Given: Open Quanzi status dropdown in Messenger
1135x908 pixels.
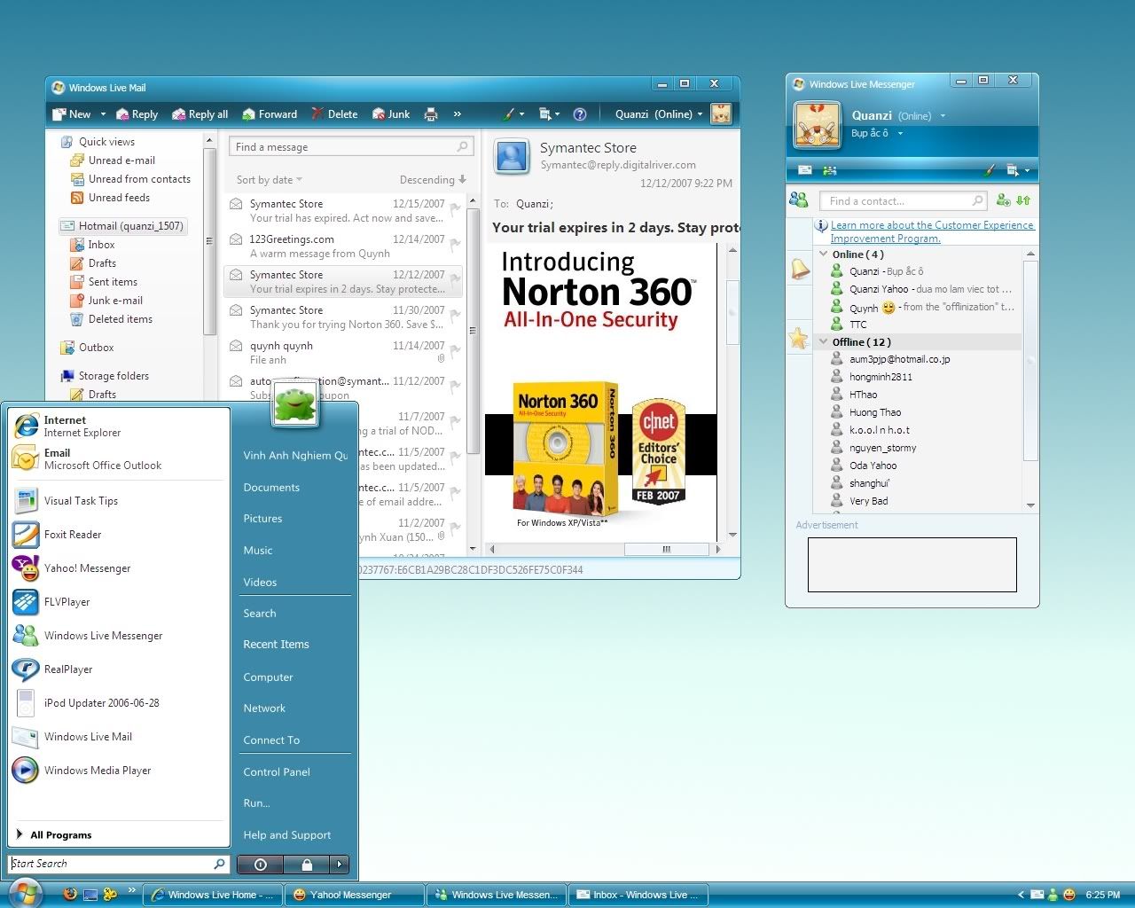Looking at the screenshot, I should click(943, 116).
